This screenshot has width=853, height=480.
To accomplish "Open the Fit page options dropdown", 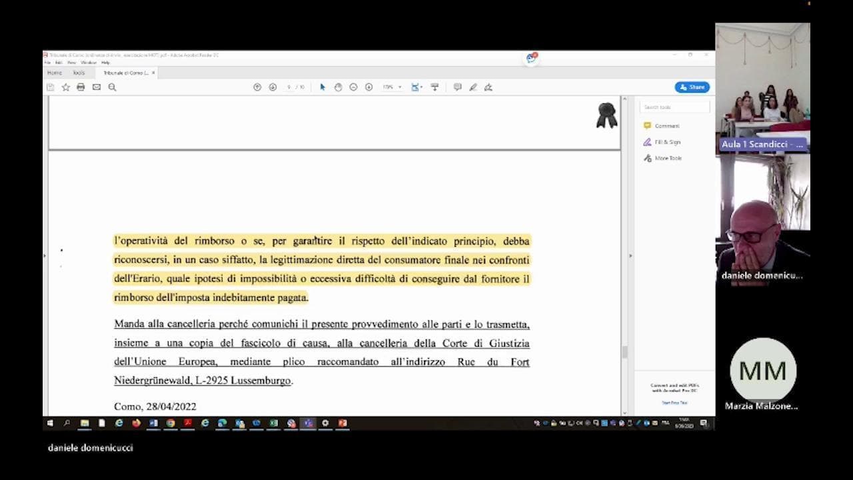I will 417,87.
